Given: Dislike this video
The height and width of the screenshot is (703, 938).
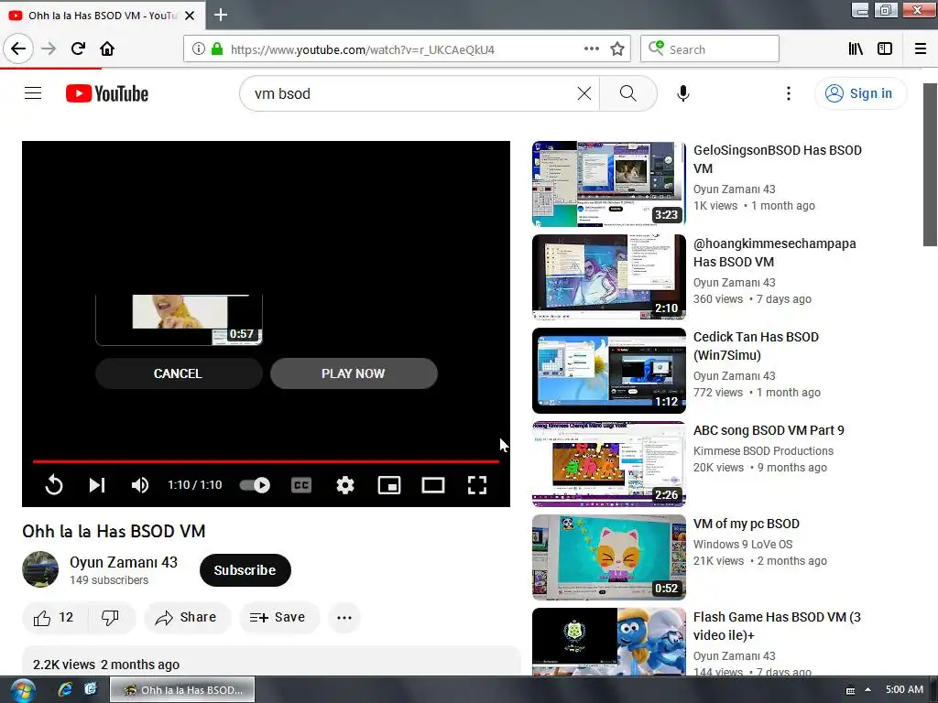Looking at the screenshot, I should [111, 618].
